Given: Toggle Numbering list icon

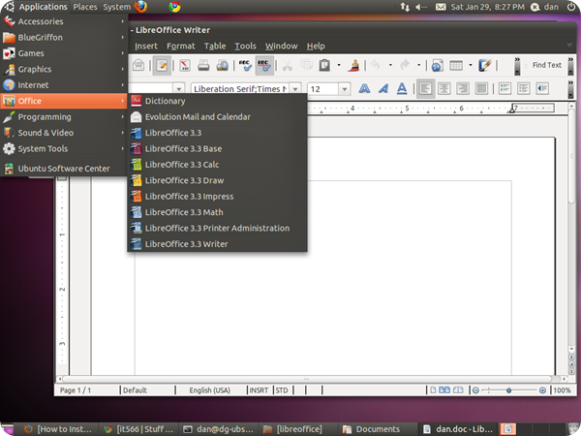Looking at the screenshot, I should click(505, 88).
